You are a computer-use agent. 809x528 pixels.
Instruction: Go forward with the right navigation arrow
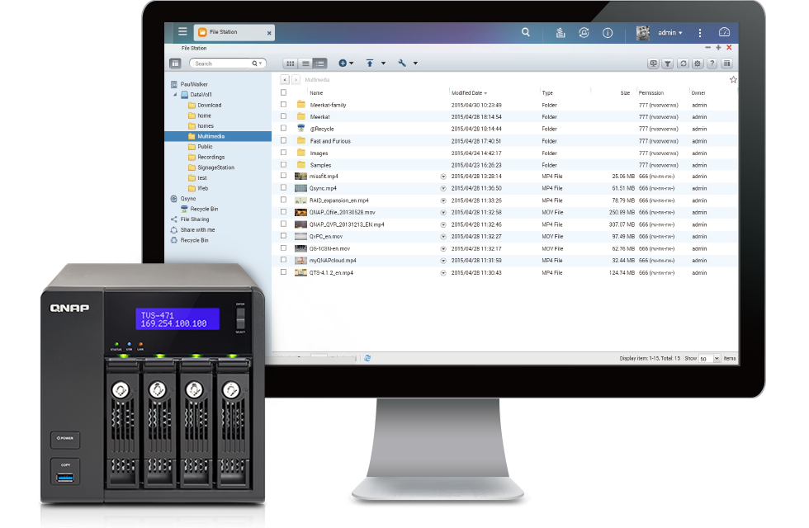point(296,79)
